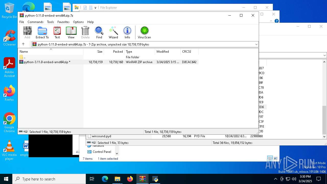Click the taskbar search box
Viewport: 327px width, 184px height.
49,179
